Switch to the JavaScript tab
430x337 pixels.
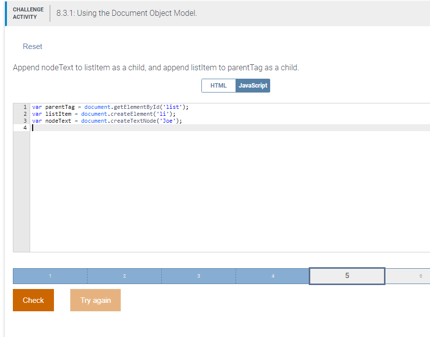click(x=253, y=85)
